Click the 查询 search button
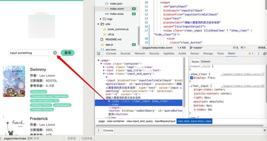 [68, 53]
